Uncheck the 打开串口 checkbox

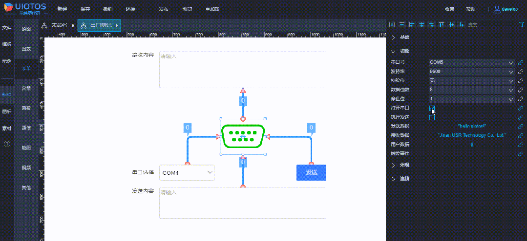(x=432, y=108)
